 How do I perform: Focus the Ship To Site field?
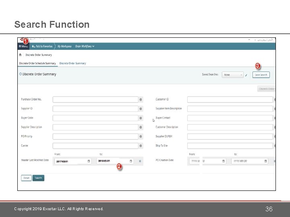click(x=230, y=146)
